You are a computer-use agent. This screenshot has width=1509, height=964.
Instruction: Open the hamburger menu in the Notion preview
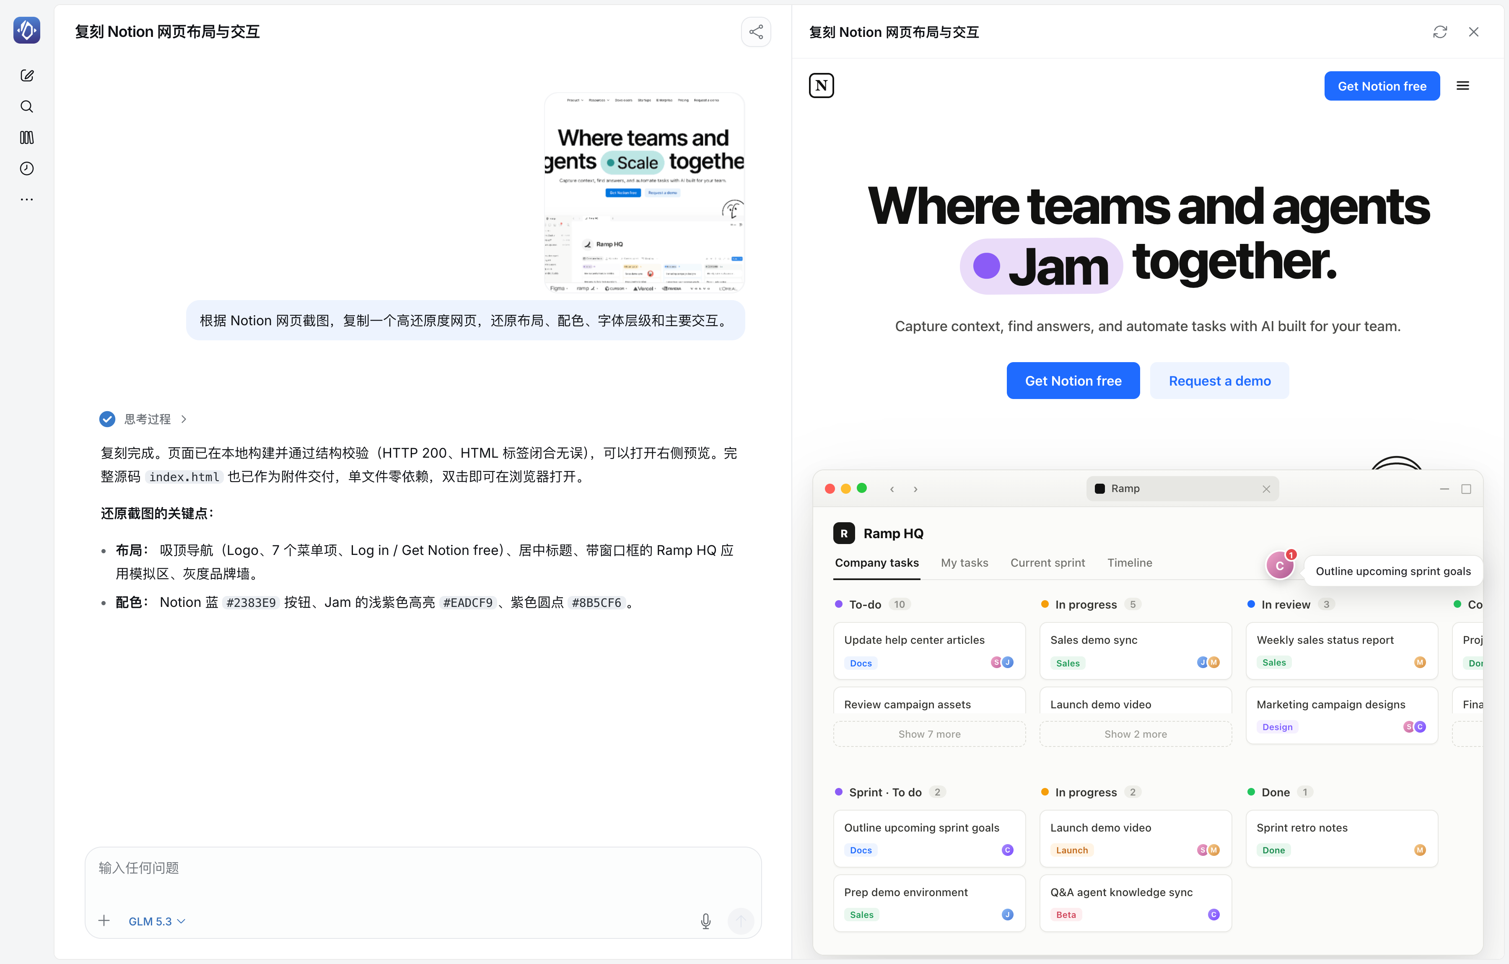(x=1462, y=86)
